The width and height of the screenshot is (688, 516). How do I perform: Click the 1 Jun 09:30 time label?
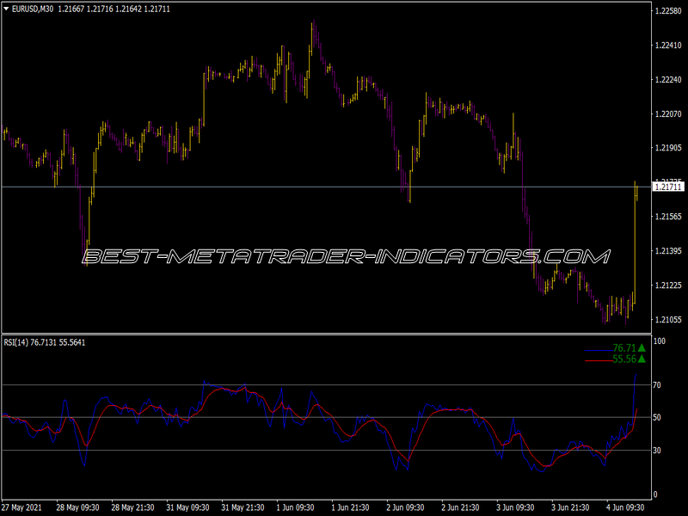pyautogui.click(x=295, y=507)
